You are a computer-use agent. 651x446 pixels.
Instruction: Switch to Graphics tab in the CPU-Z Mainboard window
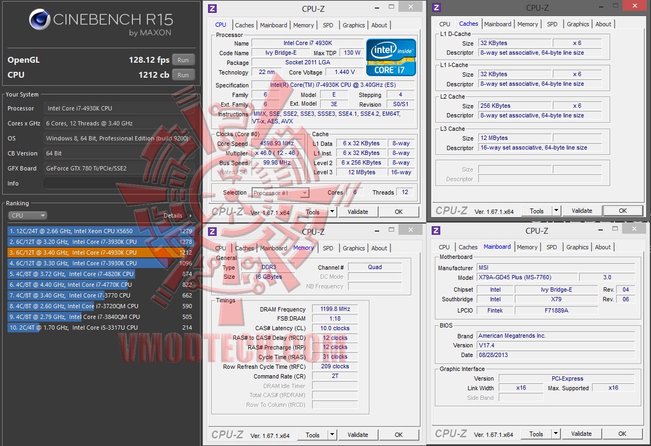(578, 247)
